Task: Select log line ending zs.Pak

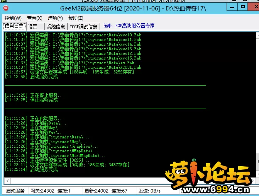Action: coord(69,63)
